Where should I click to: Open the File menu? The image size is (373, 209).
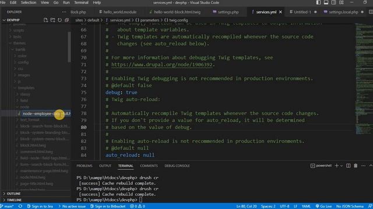3,2
